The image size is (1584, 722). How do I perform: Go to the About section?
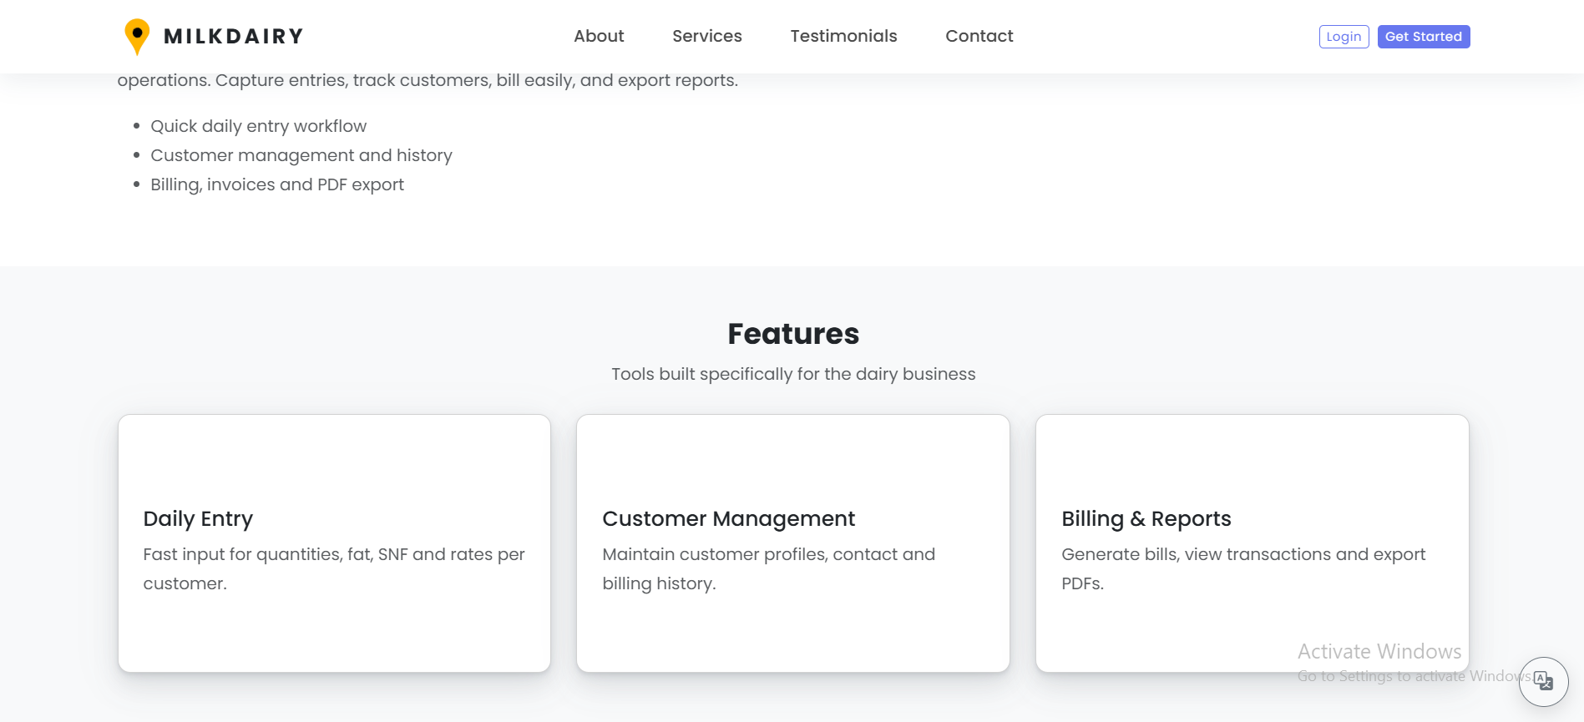[599, 36]
